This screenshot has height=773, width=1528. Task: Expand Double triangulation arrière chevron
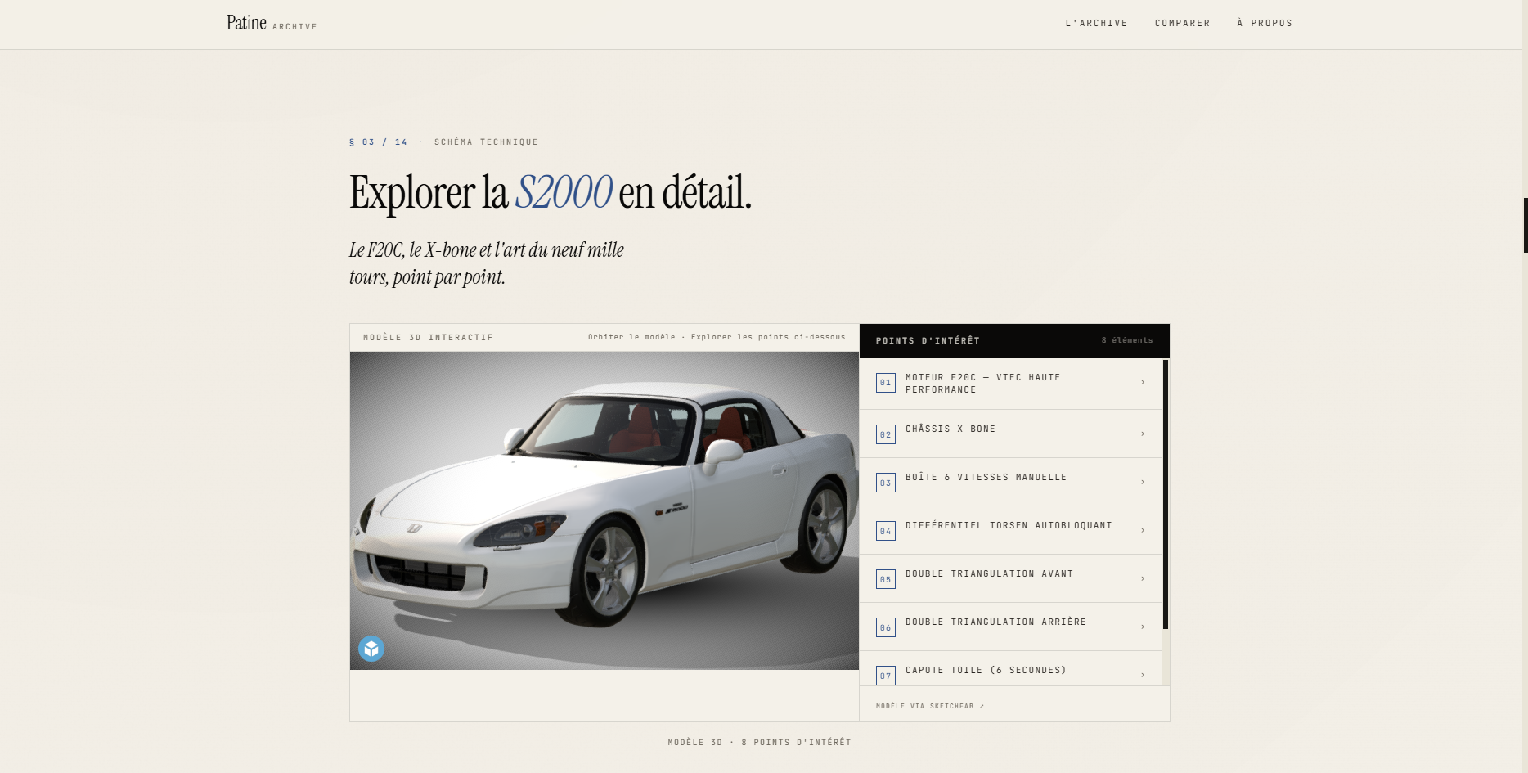point(1143,627)
